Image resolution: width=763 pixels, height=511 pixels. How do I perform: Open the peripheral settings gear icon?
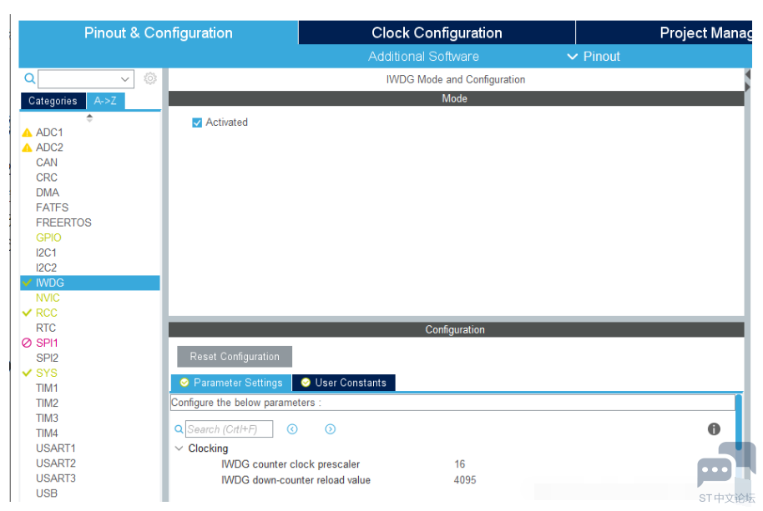pyautogui.click(x=150, y=78)
